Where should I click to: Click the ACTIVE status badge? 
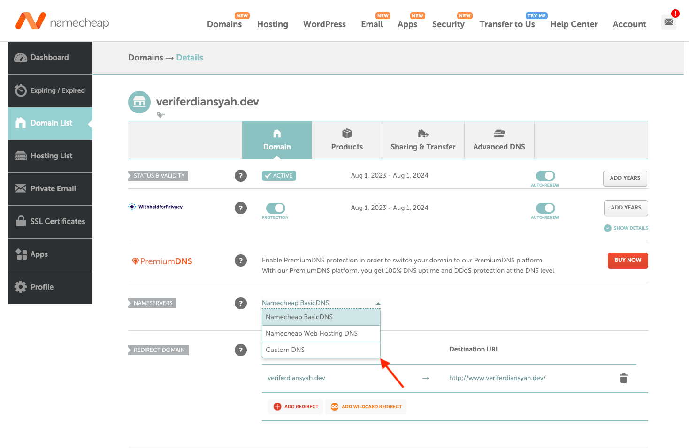click(x=279, y=176)
